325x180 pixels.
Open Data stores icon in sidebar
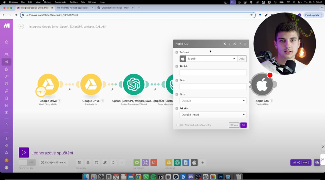7,106
